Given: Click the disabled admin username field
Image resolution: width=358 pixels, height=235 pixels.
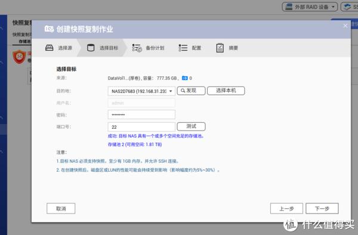Looking at the screenshot, I should (x=141, y=103).
